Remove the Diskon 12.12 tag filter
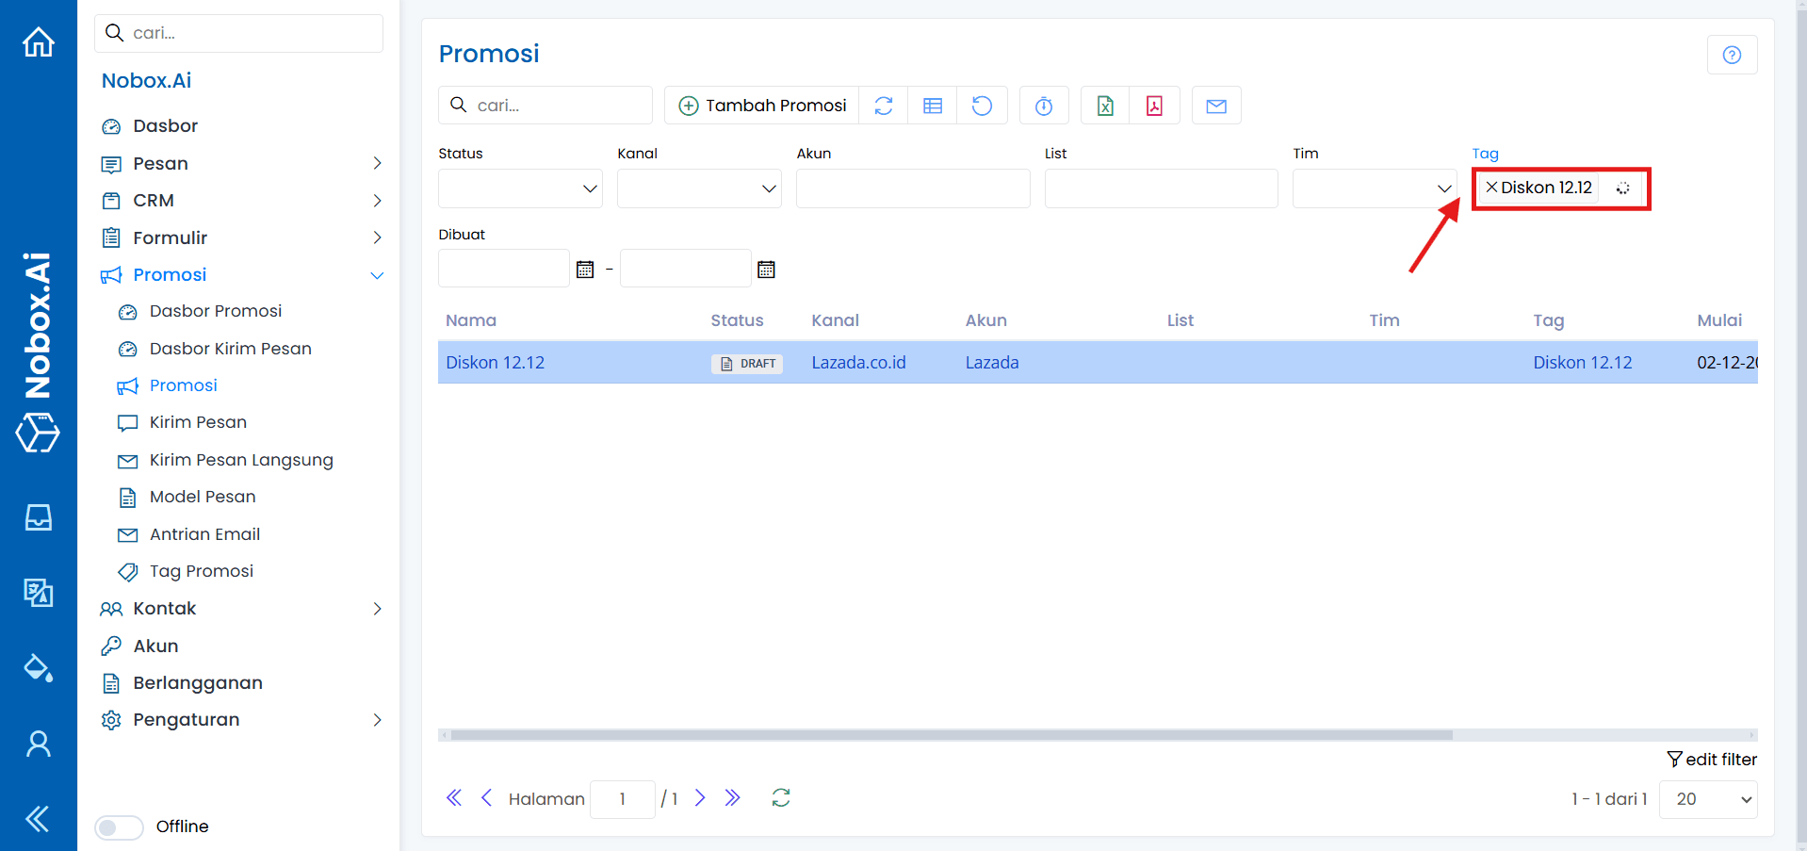This screenshot has width=1807, height=851. (x=1491, y=188)
